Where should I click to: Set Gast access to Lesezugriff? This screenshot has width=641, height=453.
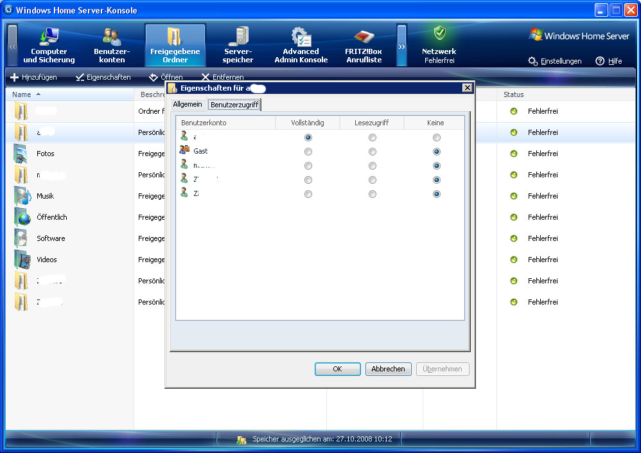pos(372,152)
